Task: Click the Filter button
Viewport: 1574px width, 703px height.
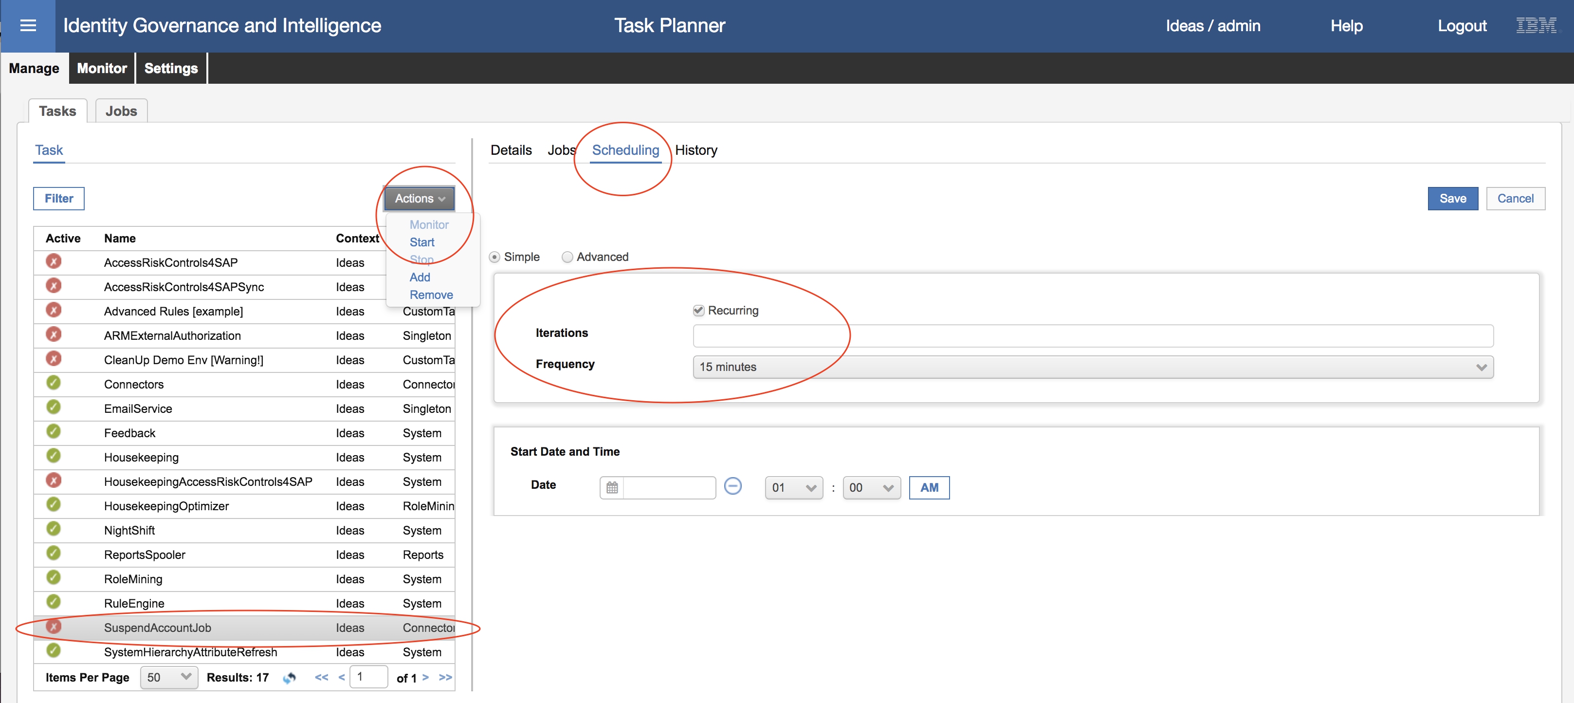Action: 59,199
